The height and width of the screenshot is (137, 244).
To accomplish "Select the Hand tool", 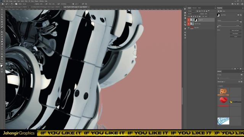I will coord(2,57).
